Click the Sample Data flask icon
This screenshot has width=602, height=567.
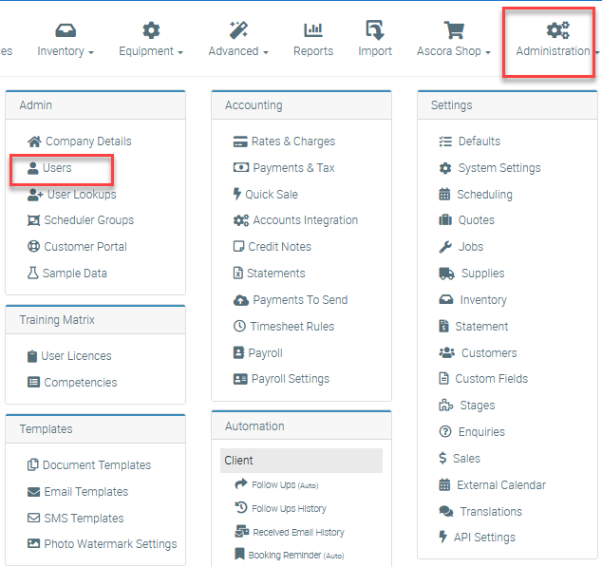[x=33, y=274]
